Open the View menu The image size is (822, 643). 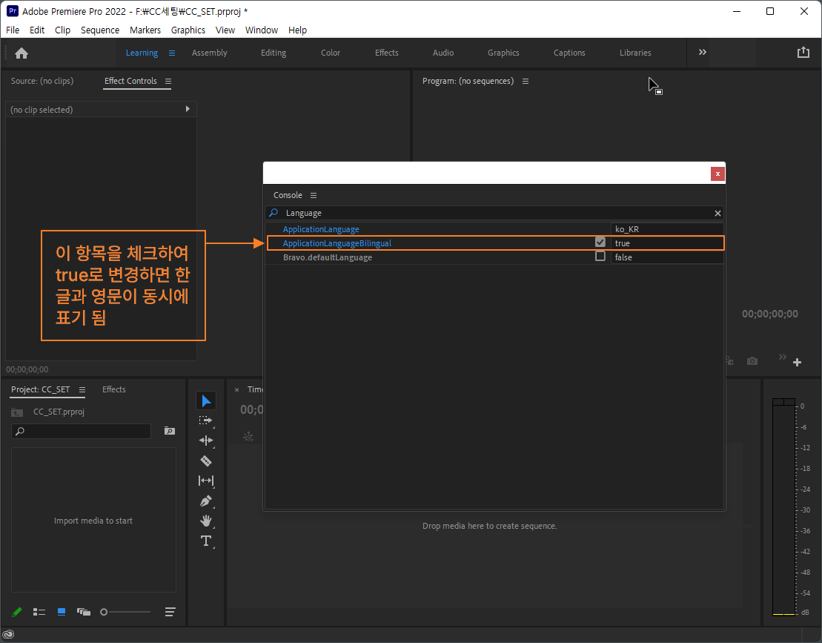click(225, 30)
